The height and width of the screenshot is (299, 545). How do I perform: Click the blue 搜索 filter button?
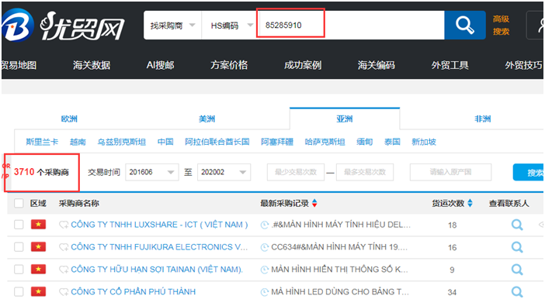click(x=529, y=173)
